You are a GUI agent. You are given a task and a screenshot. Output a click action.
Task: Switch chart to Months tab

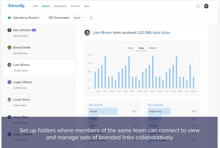click(153, 48)
